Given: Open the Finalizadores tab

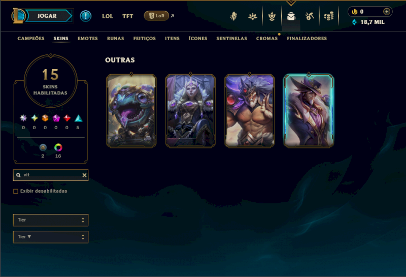Looking at the screenshot, I should click(x=307, y=39).
